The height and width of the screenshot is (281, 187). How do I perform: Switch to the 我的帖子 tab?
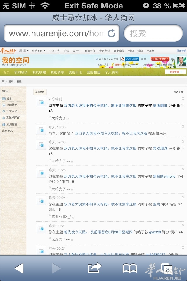coord(21,72)
